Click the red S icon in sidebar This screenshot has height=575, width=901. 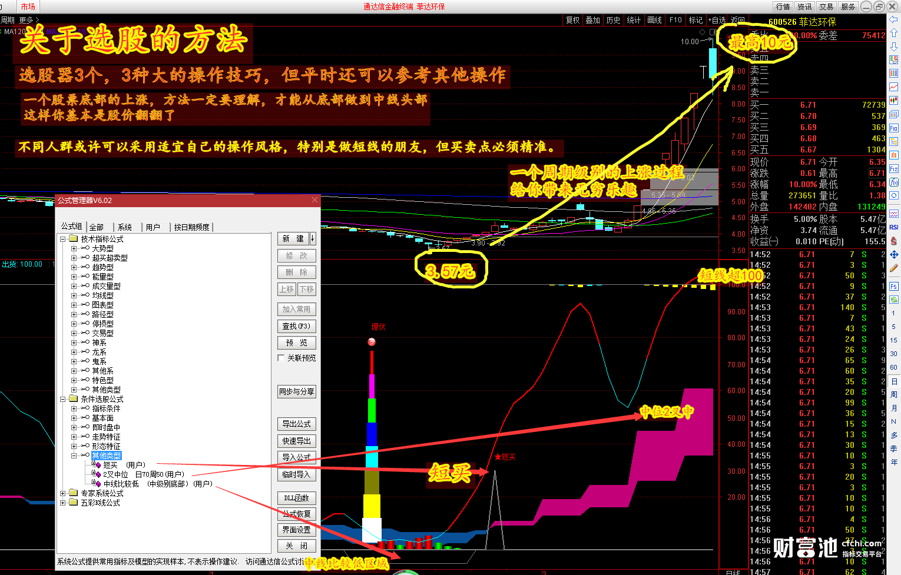point(894,241)
